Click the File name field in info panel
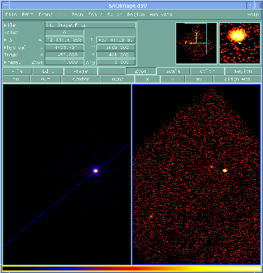 pyautogui.click(x=90, y=25)
